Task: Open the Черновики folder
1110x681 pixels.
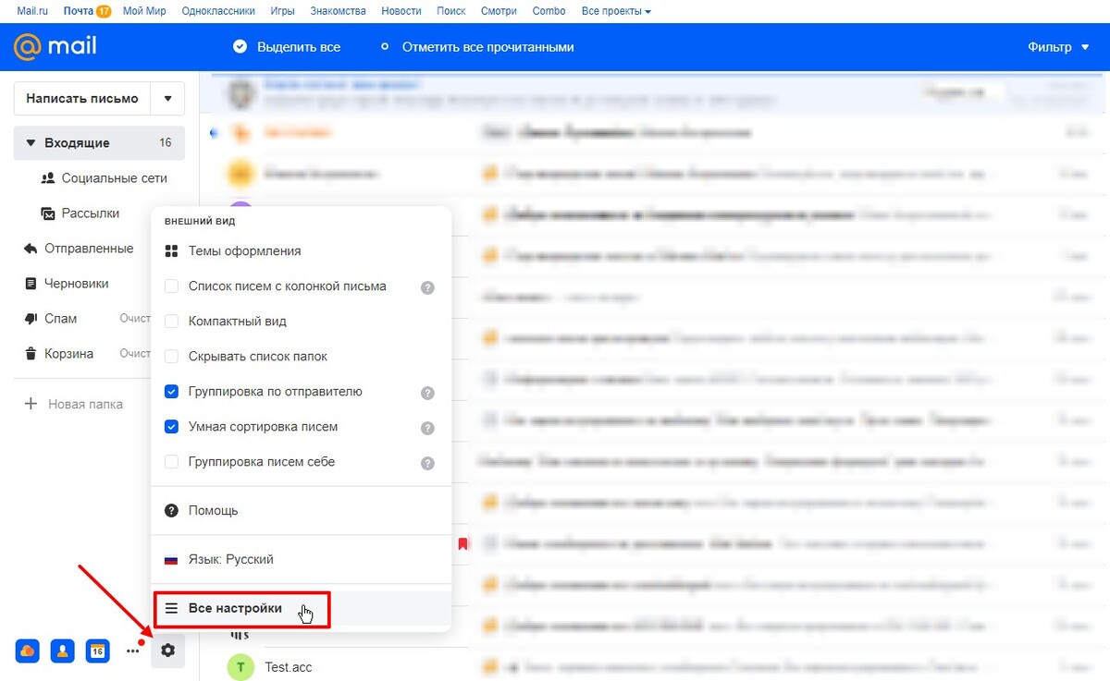Action: point(77,284)
